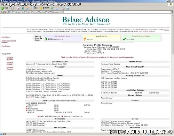Select the Memory Modules heading
This screenshot has height=136, width=174.
tap(135, 76)
